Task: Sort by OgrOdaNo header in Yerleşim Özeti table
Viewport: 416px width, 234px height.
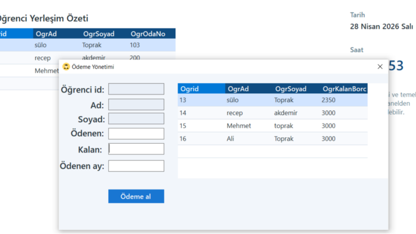Action: 152,34
